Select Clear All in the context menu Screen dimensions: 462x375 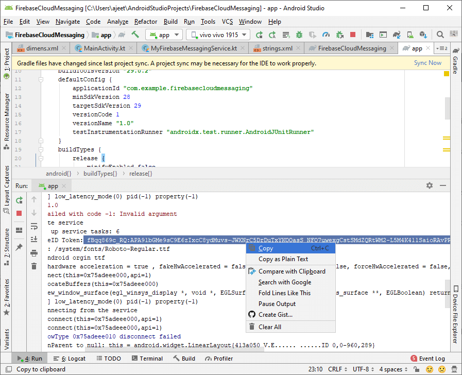pyautogui.click(x=290, y=327)
